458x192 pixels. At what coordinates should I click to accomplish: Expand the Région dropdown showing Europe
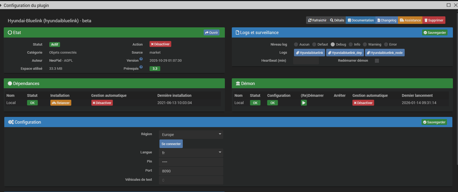pos(191,135)
